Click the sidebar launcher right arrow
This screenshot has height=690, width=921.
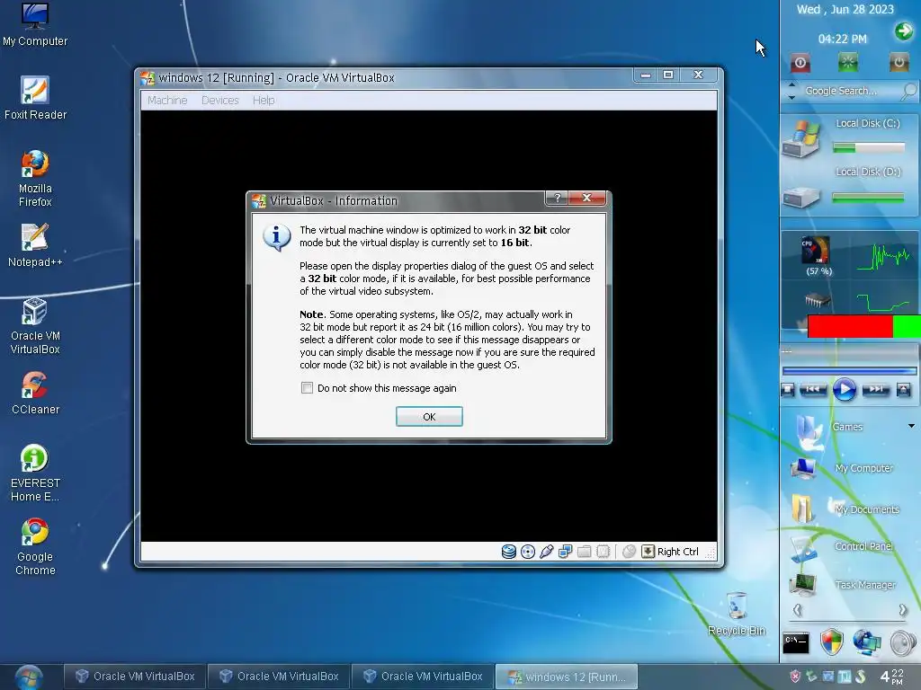click(903, 610)
